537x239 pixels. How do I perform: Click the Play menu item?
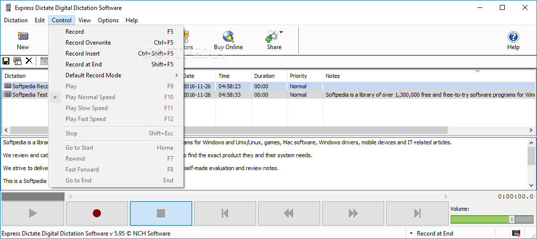116,86
